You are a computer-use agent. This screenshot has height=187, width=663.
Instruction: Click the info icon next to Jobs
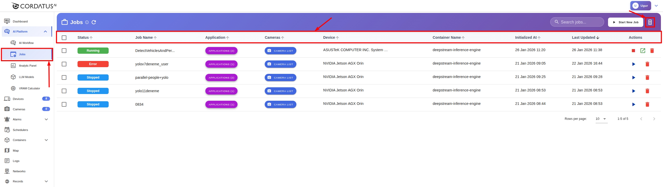point(87,22)
